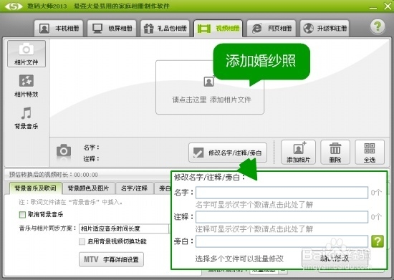Open the 本机相册 tab
The height and width of the screenshot is (280, 394).
59,29
